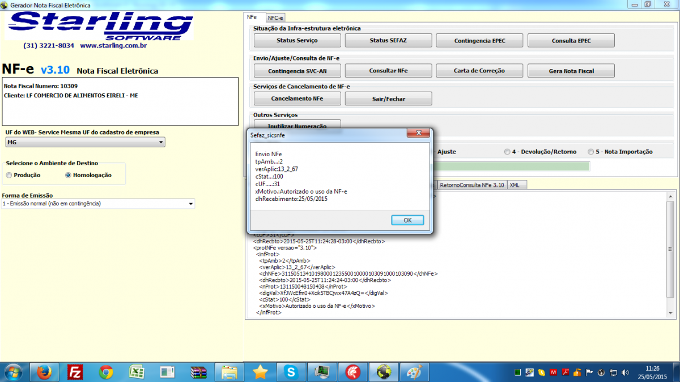Click 'Cliente: LF COMERCIO DE ALIMENTOS' text
Screen dimensions: 680x382
click(71, 96)
